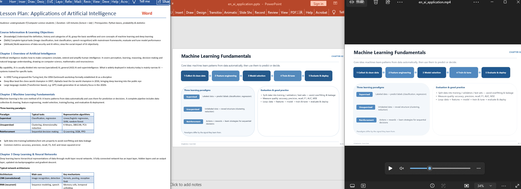The height and width of the screenshot is (189, 521).
Task: Click the scan text icon in media player
Action: pyautogui.click(x=443, y=186)
